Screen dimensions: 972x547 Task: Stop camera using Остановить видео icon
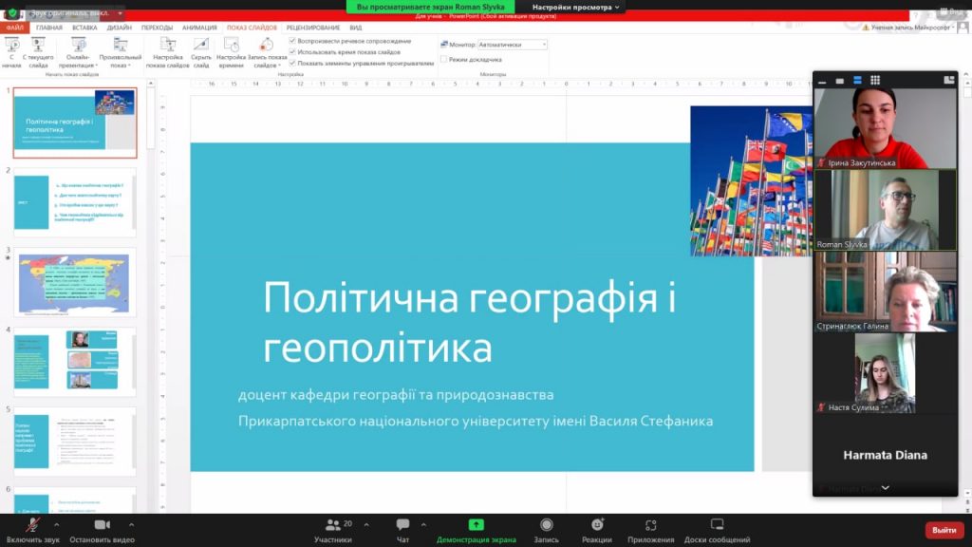coord(102,525)
